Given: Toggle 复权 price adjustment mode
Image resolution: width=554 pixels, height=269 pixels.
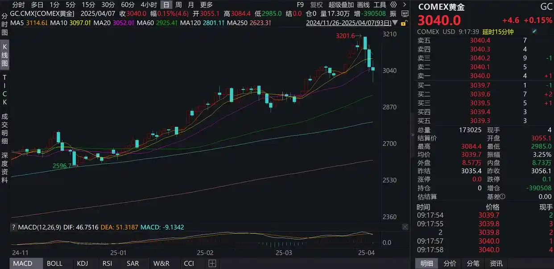Looking at the screenshot, I should 316,4.
